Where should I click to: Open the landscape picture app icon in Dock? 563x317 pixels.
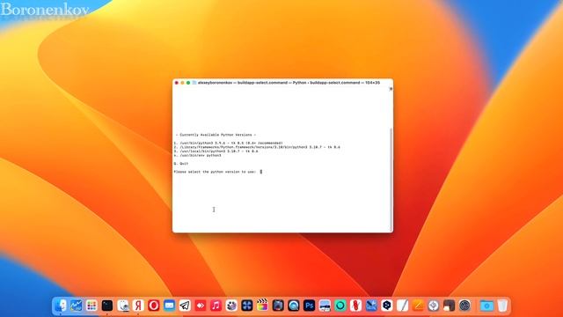325,306
